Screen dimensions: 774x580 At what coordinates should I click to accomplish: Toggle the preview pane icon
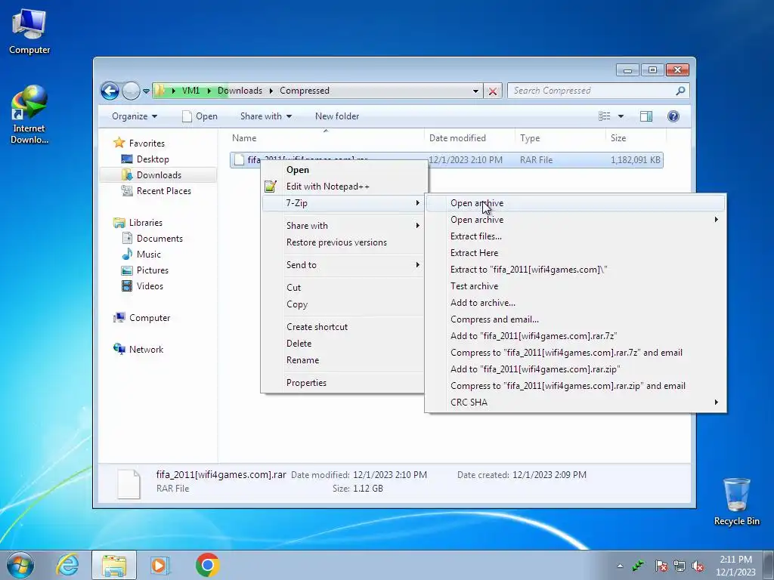coord(646,116)
